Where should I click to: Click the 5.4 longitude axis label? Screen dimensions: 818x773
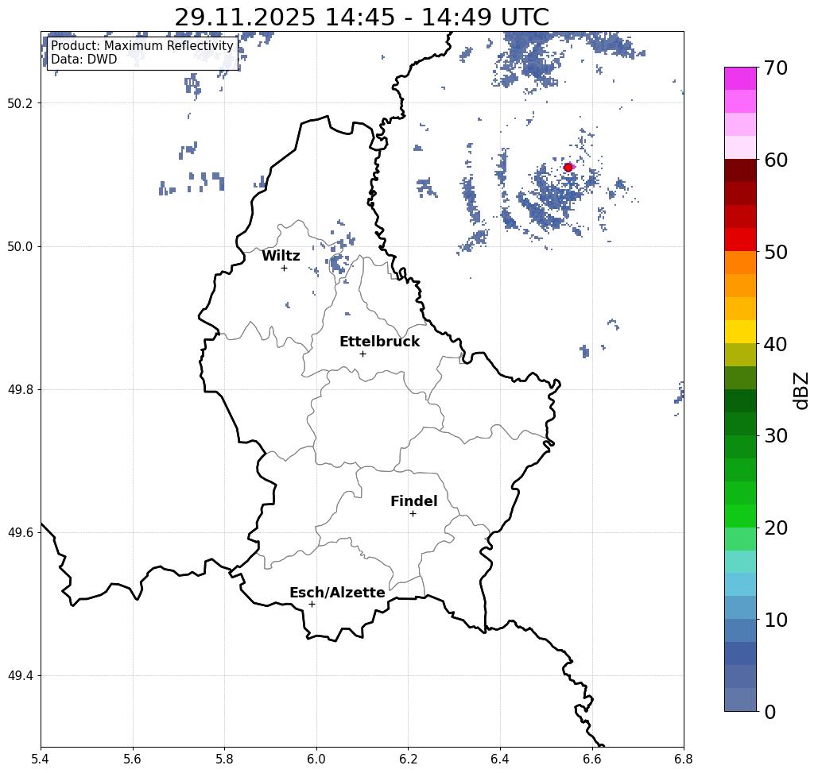pyautogui.click(x=41, y=759)
